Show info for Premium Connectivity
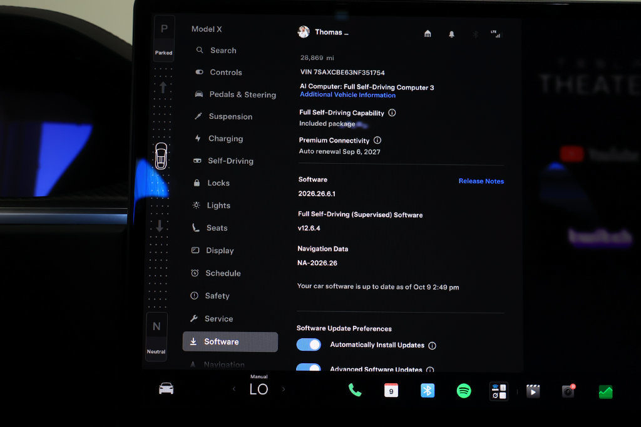 (377, 140)
